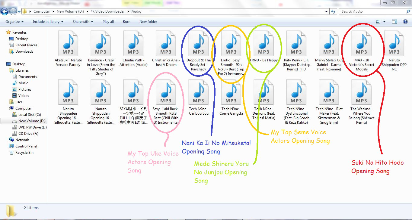Select Tech N9ne - Demons file
The width and height of the screenshot is (412, 220).
[x=264, y=100]
